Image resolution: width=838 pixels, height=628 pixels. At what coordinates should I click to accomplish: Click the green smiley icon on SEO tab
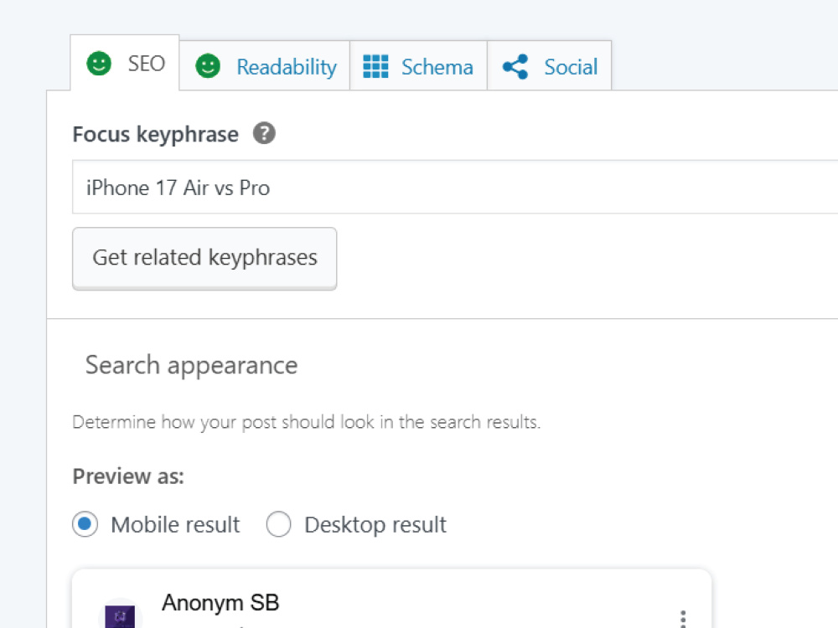click(x=99, y=64)
